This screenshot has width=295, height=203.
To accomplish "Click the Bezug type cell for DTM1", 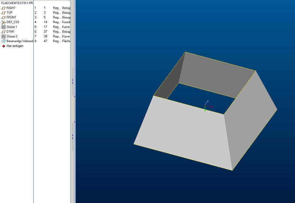I will [66, 32].
